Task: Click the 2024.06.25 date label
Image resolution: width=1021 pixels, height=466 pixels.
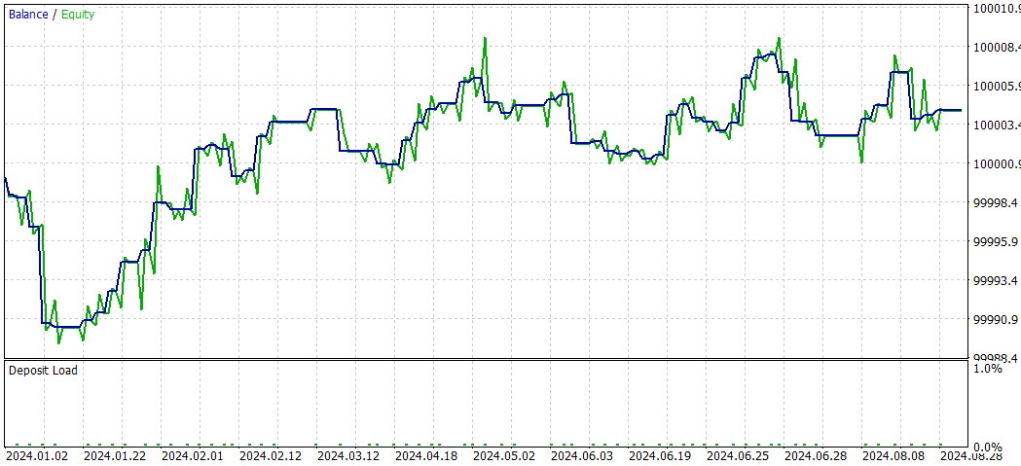Action: (x=738, y=455)
